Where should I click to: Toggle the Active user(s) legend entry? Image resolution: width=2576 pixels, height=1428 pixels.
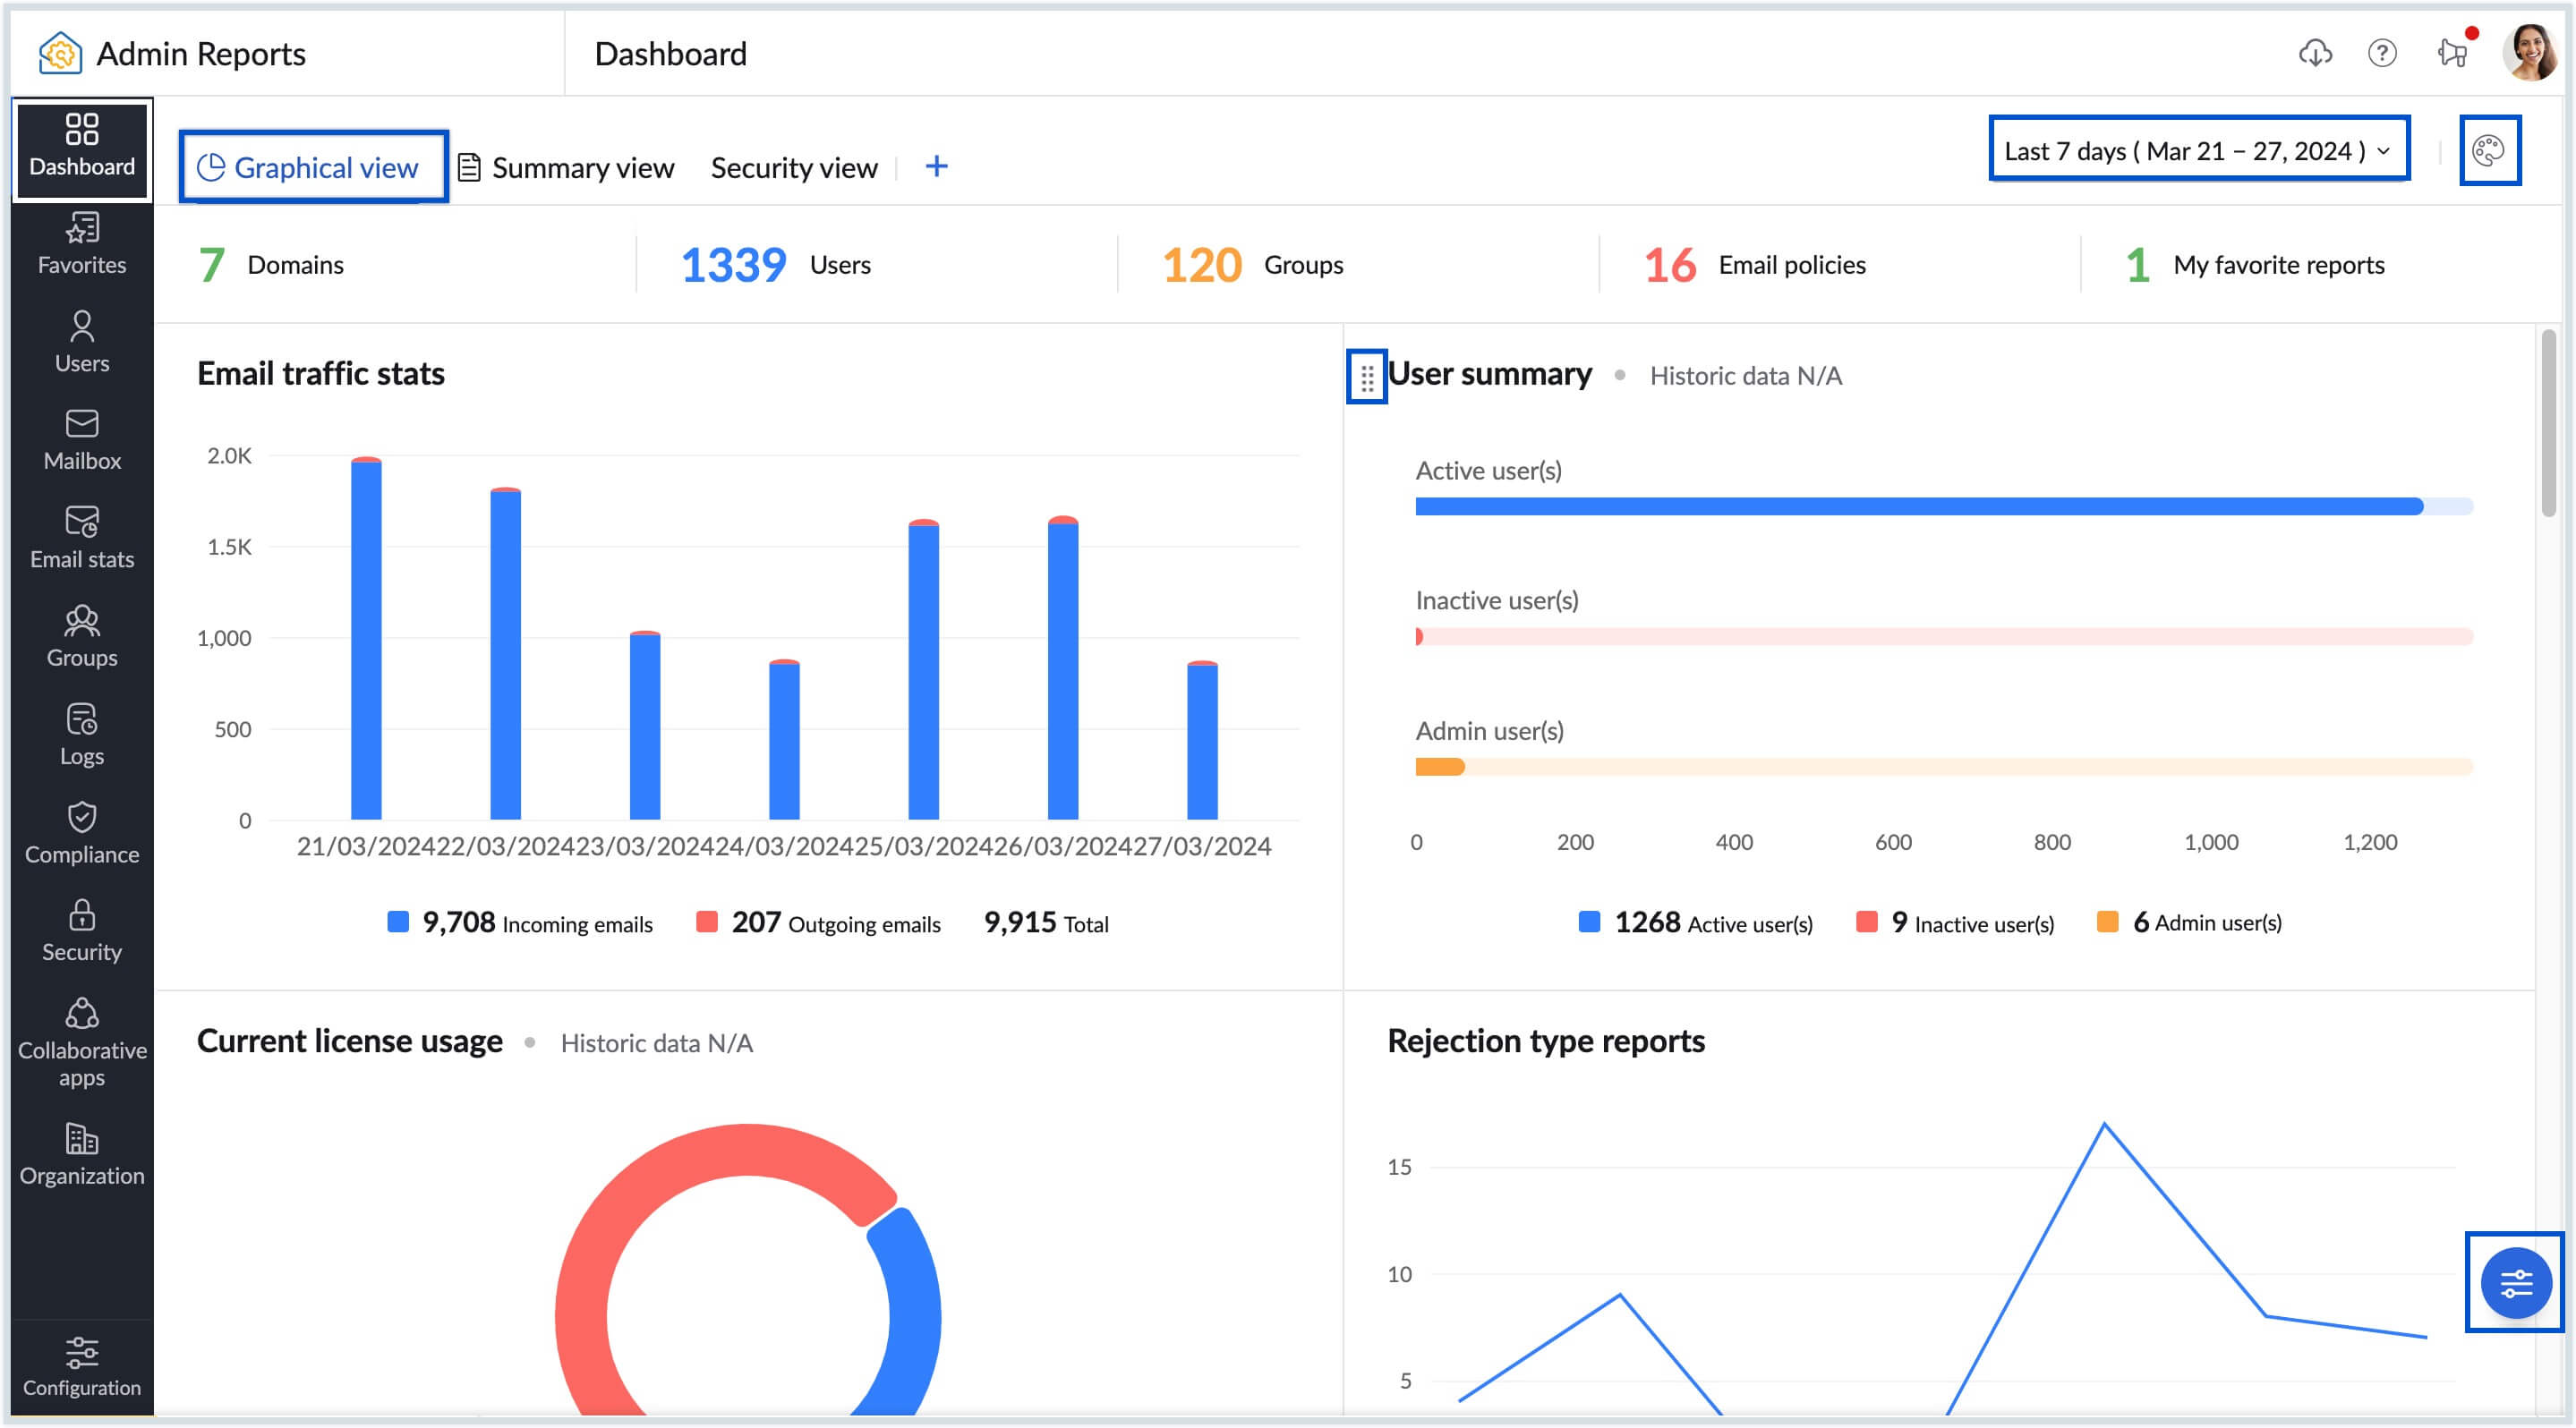click(x=1696, y=922)
